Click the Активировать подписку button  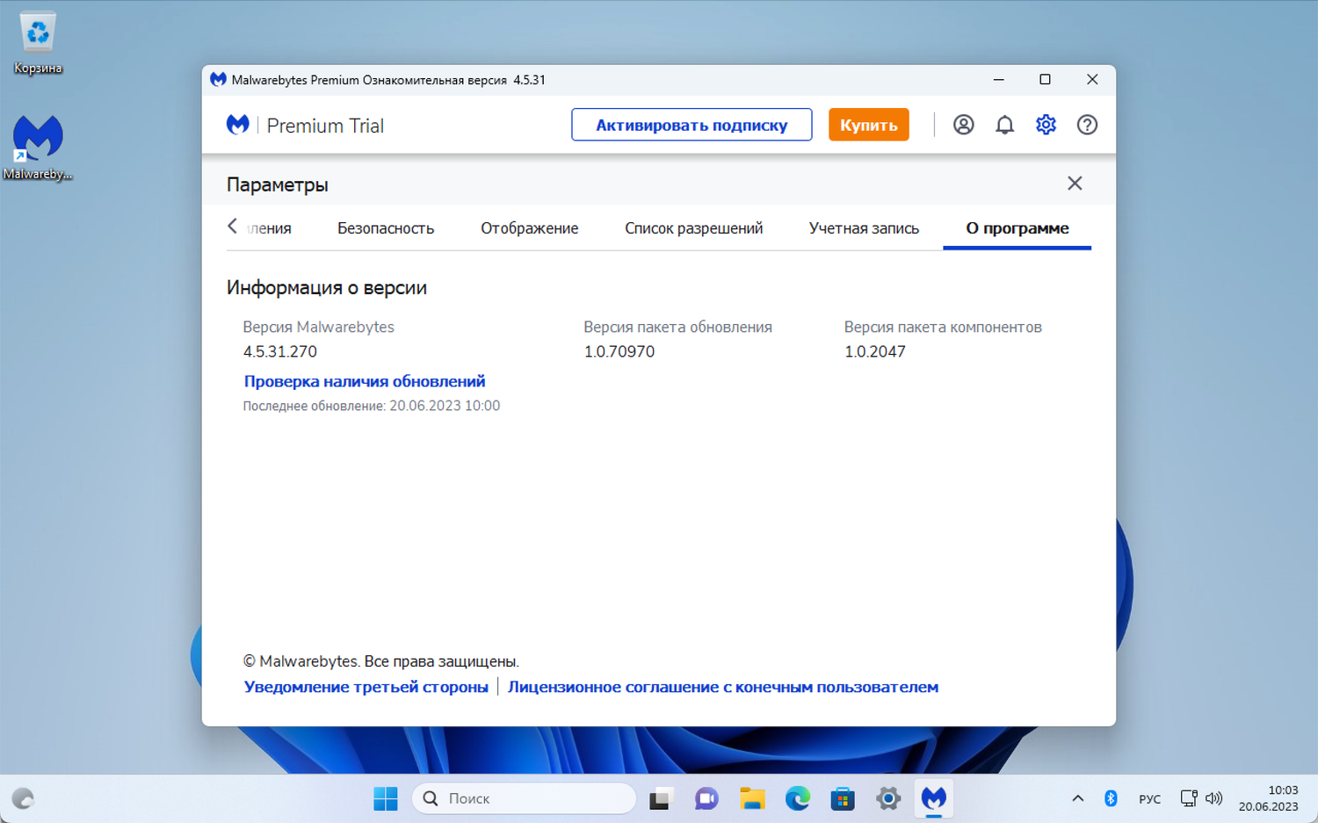click(692, 125)
